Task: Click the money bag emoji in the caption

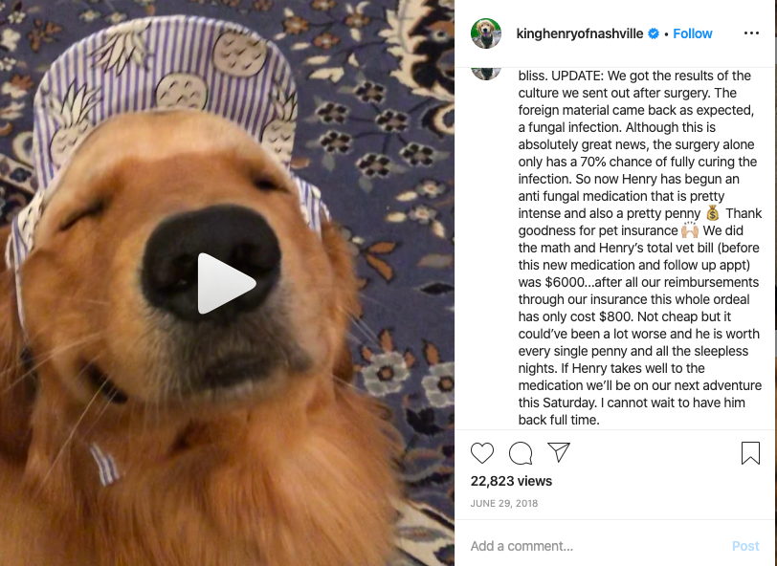Action: 713,213
